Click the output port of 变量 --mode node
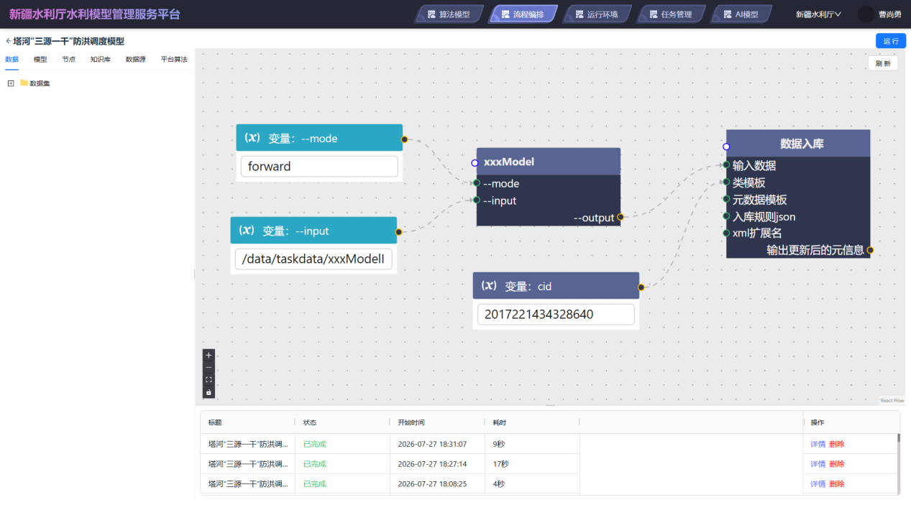This screenshot has width=911, height=505. [x=404, y=139]
